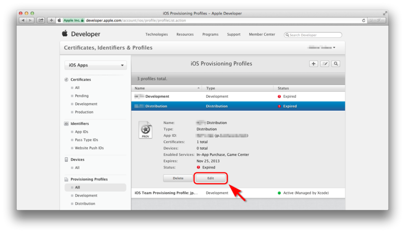Click the Search Developer field
This screenshot has width=405, height=233.
313,35
